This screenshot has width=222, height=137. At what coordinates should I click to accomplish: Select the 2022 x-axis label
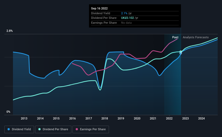click(x=169, y=118)
